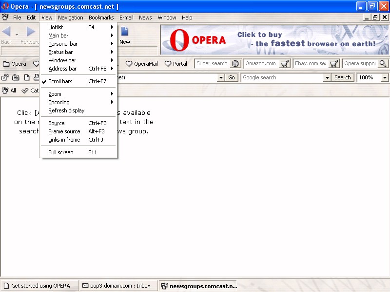
Task: Click the padlock security icon
Action: click(5, 77)
